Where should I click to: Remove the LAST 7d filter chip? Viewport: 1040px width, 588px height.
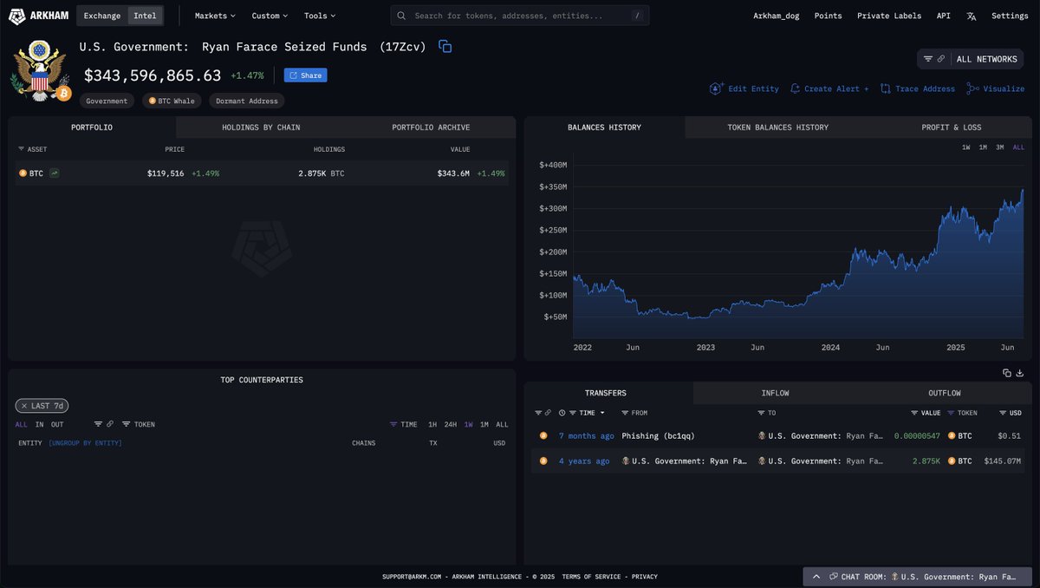(x=25, y=406)
